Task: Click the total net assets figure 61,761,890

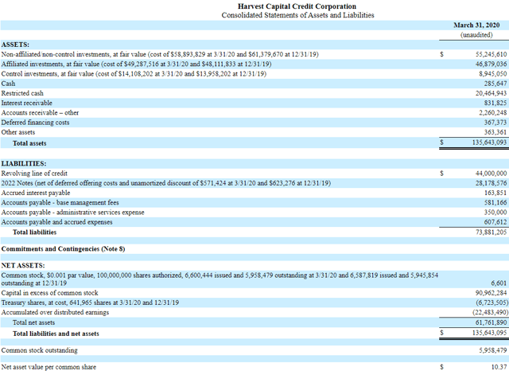Action: [492, 322]
